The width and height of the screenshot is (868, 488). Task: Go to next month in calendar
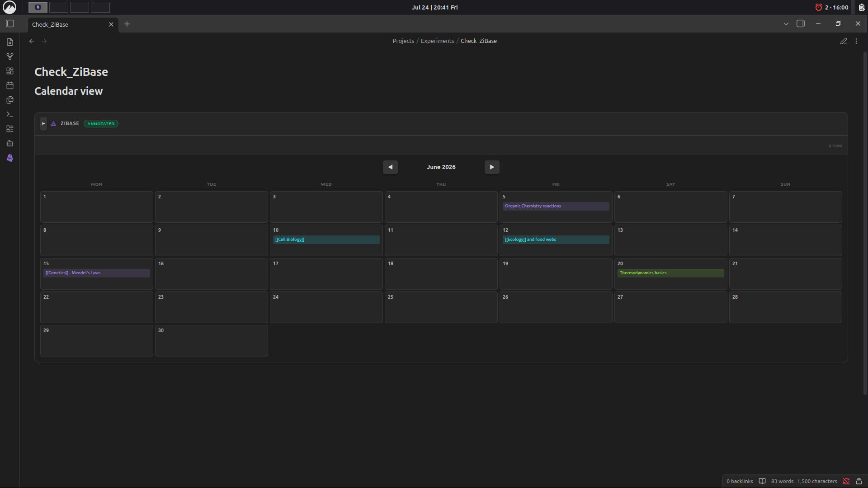[492, 167]
